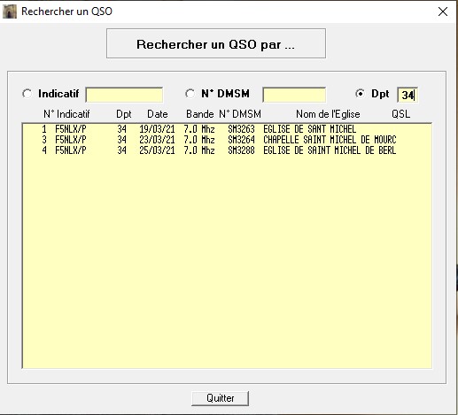458x415 pixels.
Task: Click the app icon in title bar
Action: click(x=10, y=12)
